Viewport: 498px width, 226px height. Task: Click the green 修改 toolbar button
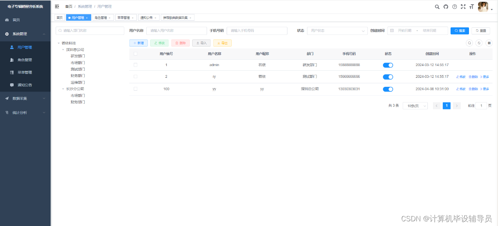160,43
